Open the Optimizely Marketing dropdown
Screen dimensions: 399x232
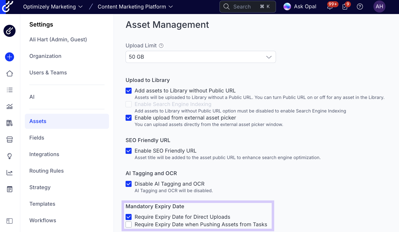tap(53, 7)
